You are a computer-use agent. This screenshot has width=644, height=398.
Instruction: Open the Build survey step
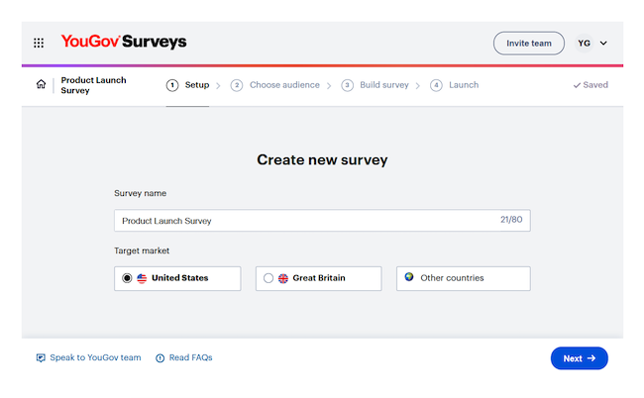[376, 85]
